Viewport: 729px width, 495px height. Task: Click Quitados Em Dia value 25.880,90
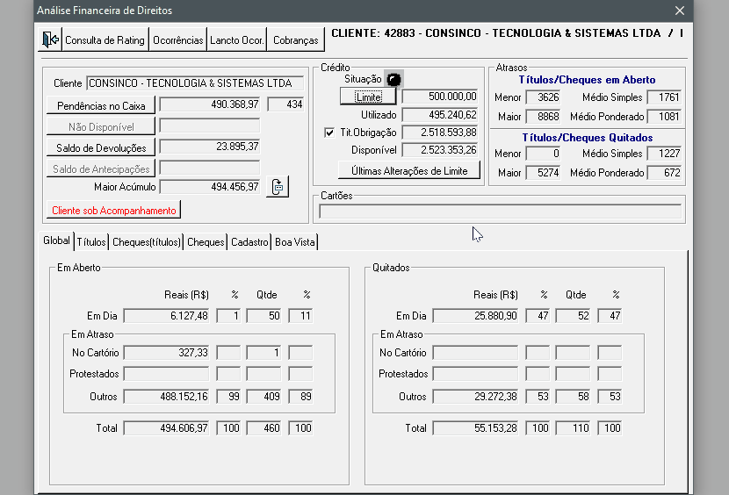click(x=476, y=316)
